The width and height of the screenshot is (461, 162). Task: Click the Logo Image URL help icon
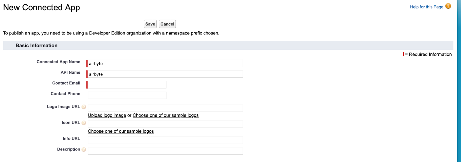click(x=84, y=107)
